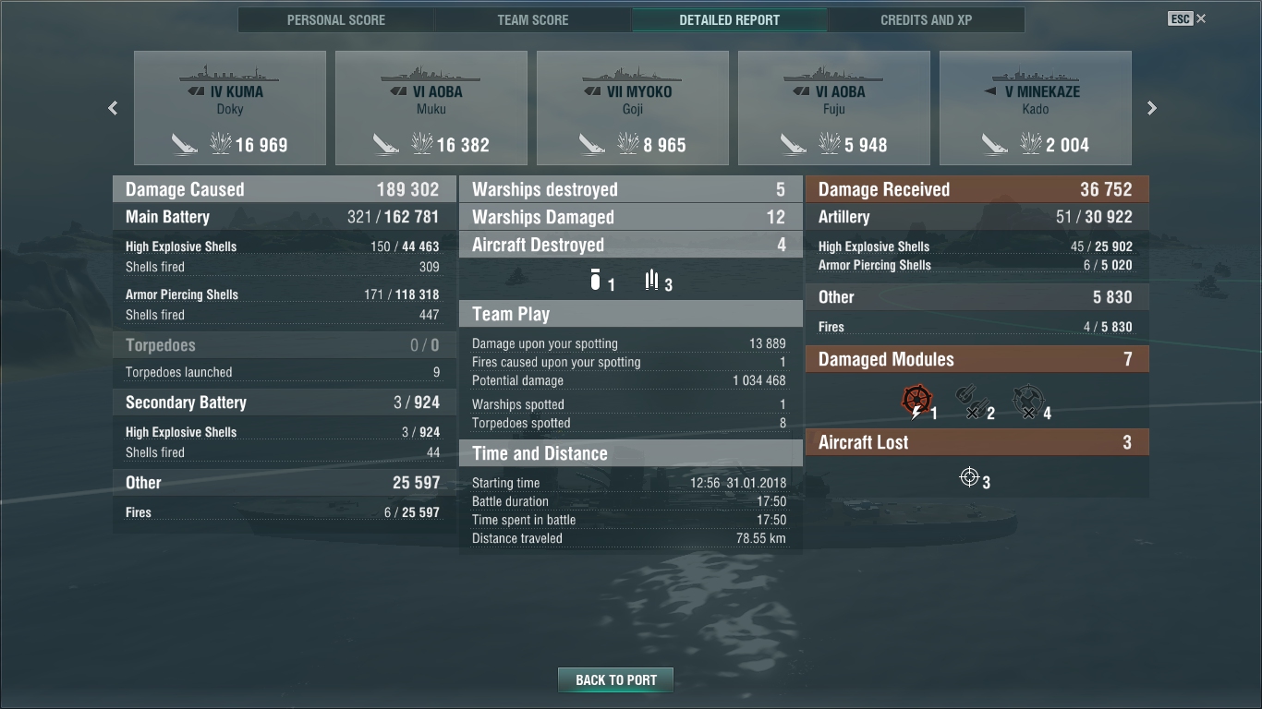
Task: Show previous ships with left arrow
Action: [113, 108]
